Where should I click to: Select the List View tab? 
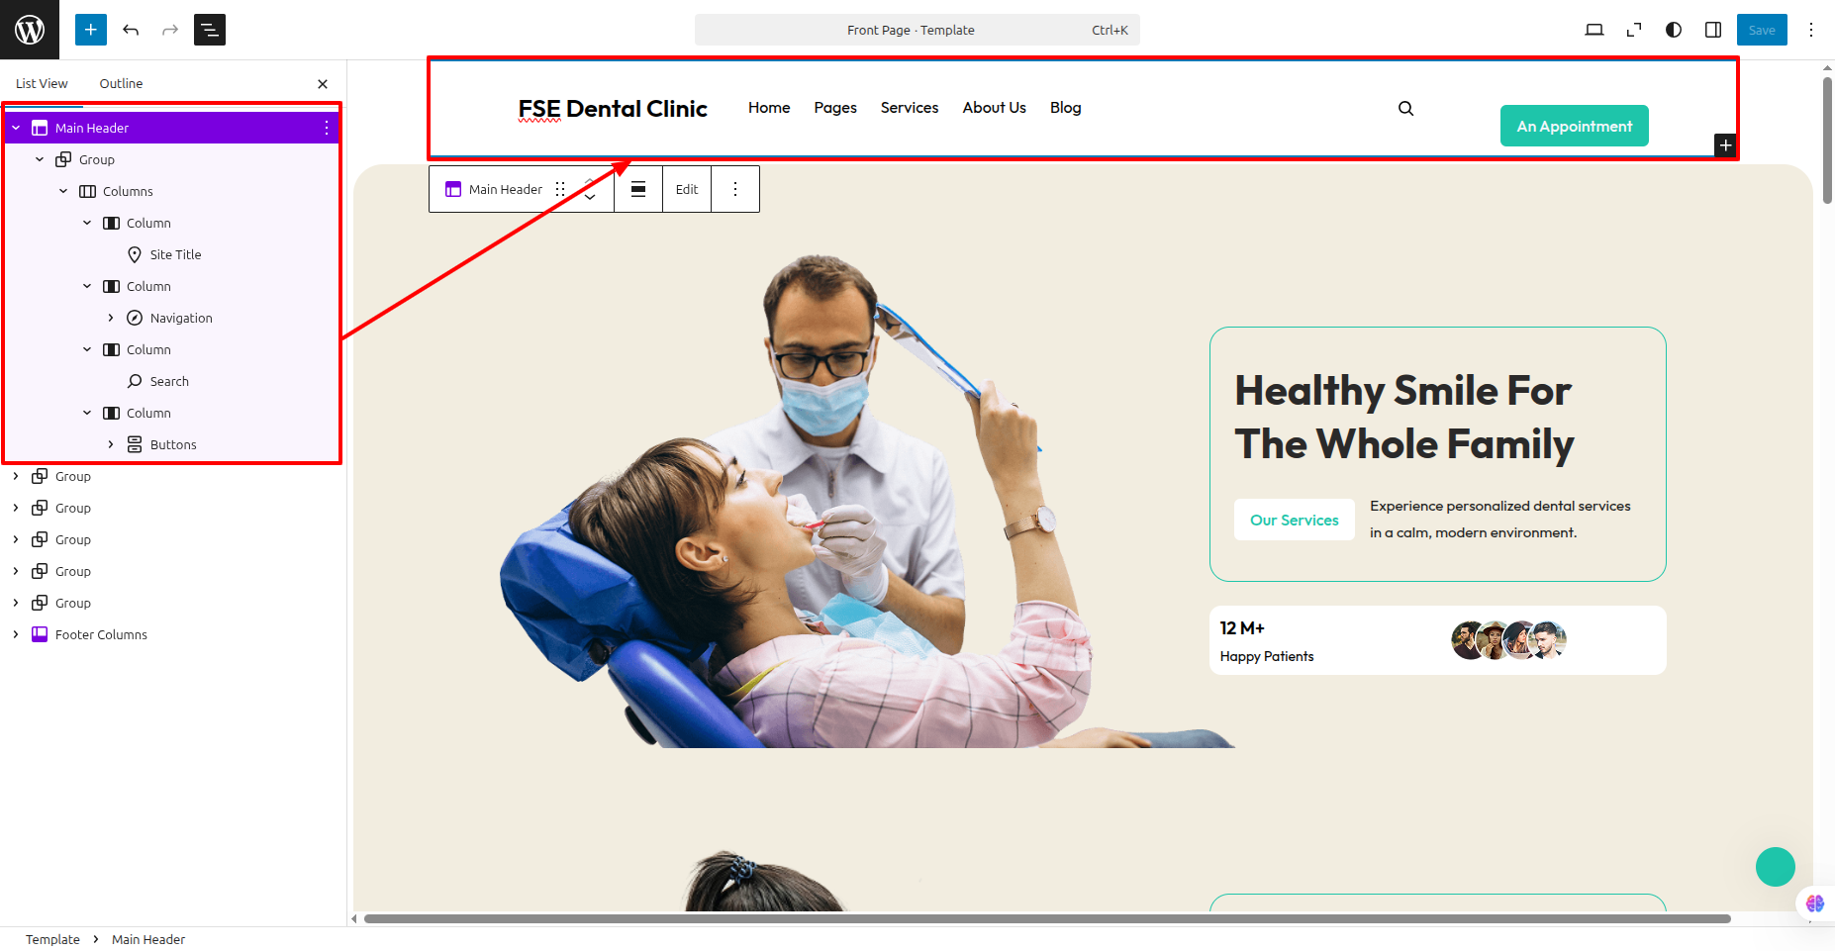(42, 84)
